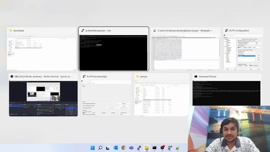
Task: Click the PuTTYgen icon beside PuTTY Key Generator title
Action: tap(84, 76)
